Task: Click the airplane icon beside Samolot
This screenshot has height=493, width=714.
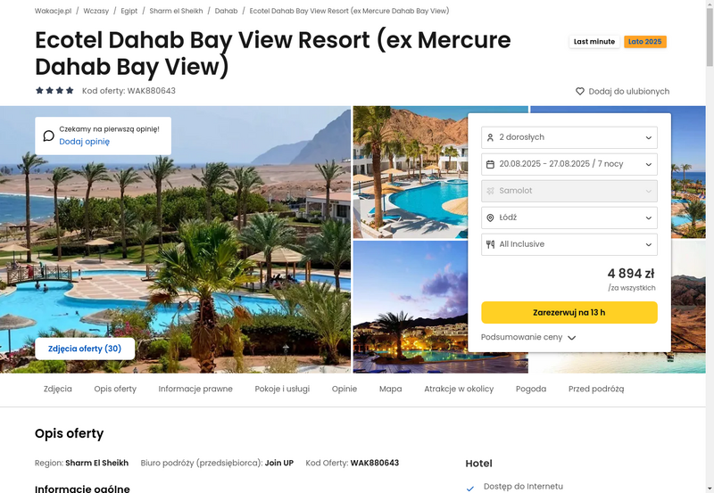Action: 490,191
